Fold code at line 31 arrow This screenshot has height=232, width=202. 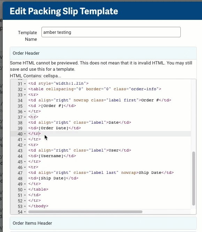click(x=25, y=84)
